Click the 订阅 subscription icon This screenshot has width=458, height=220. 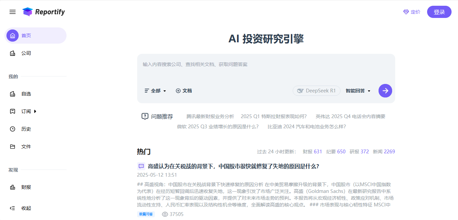[x=13, y=111]
